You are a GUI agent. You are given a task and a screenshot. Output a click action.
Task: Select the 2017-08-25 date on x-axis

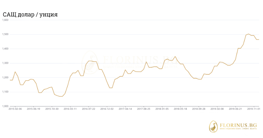pyautogui.click(x=144, y=109)
